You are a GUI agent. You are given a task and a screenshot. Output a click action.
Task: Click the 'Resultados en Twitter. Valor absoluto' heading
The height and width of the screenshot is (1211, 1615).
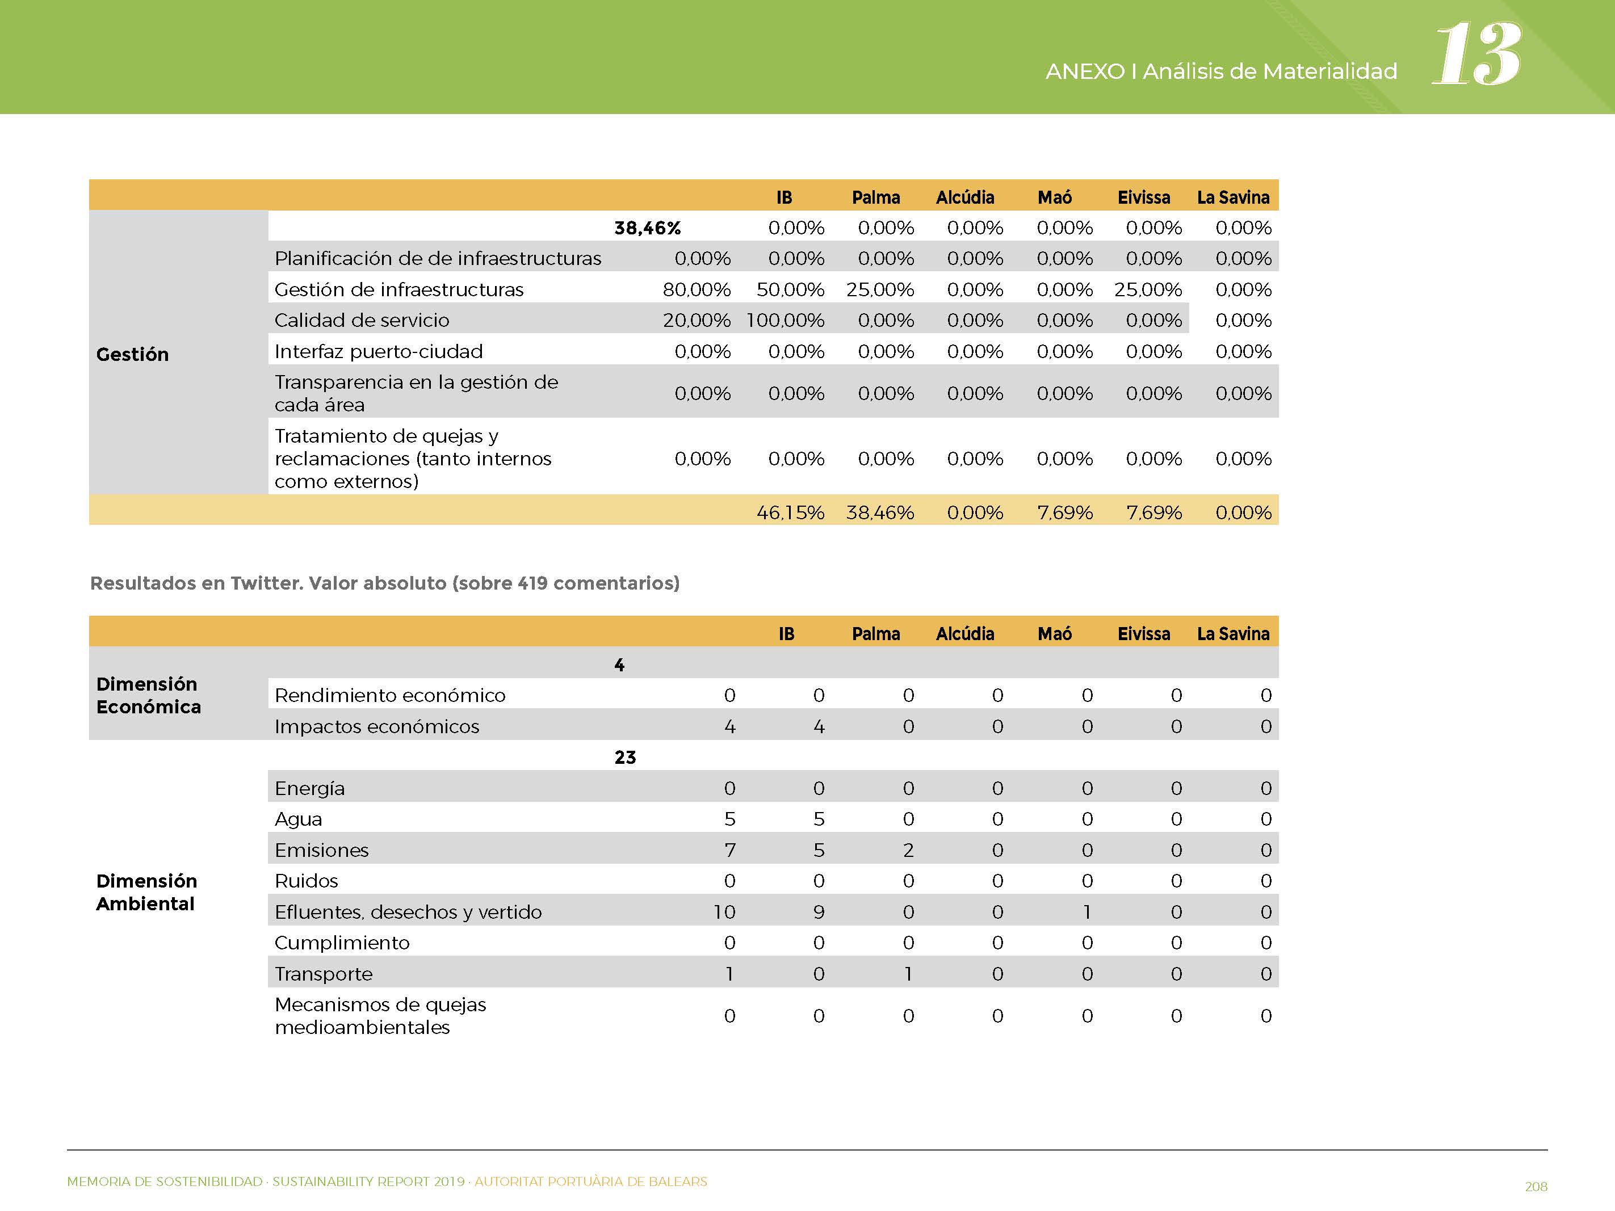click(385, 583)
